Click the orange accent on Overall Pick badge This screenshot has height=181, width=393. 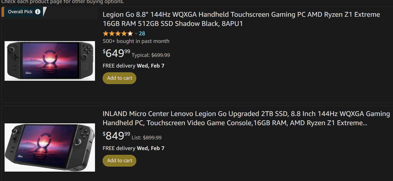click(x=3, y=12)
